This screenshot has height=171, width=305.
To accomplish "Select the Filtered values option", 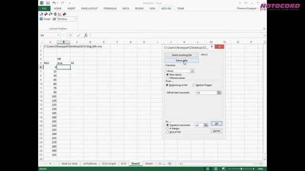I will (x=176, y=78).
